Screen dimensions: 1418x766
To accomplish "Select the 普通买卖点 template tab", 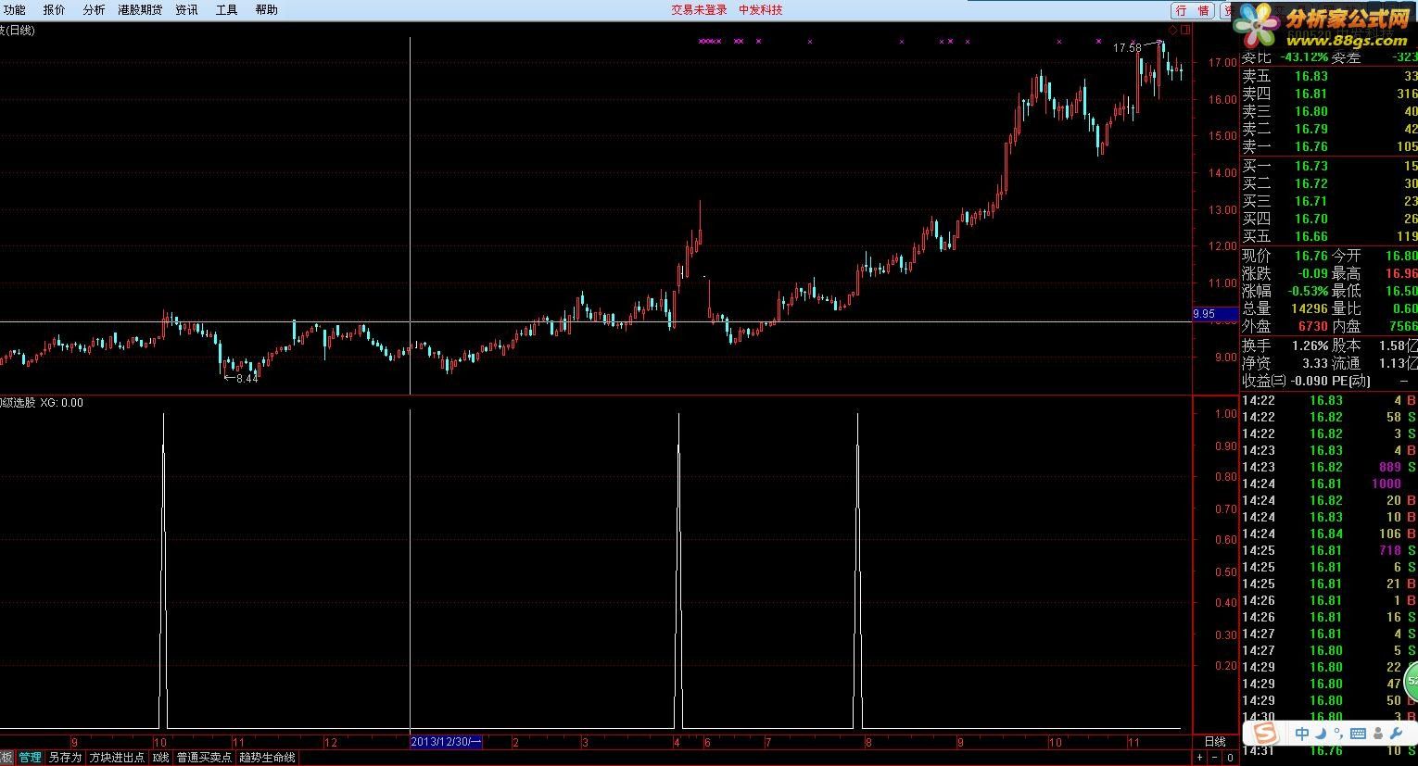I will coord(204,758).
